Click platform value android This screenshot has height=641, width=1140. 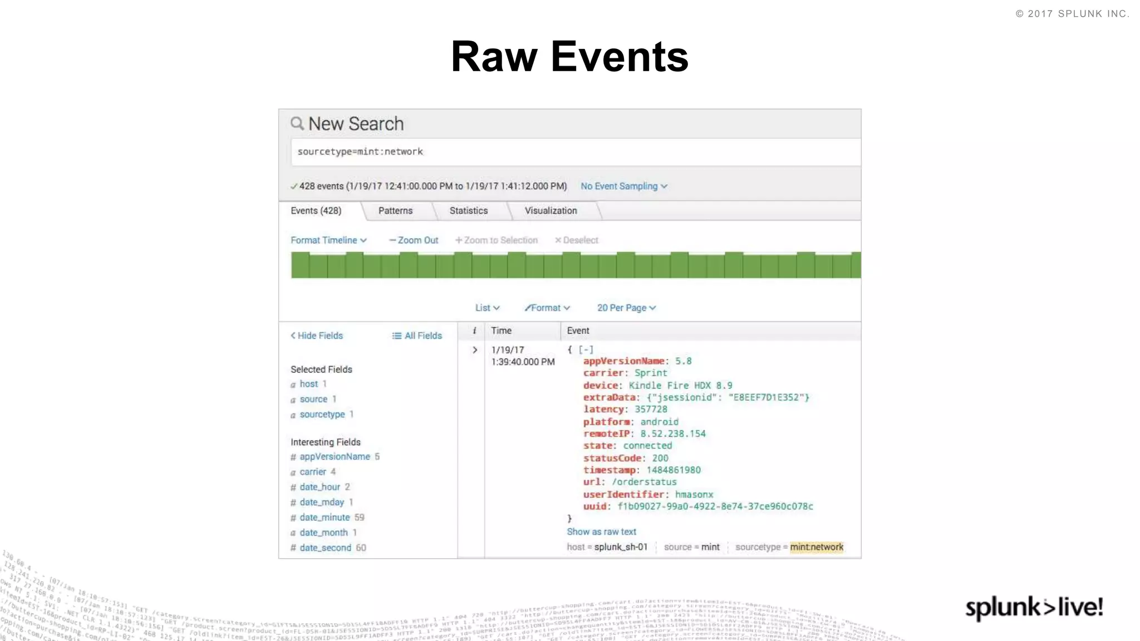pos(659,422)
